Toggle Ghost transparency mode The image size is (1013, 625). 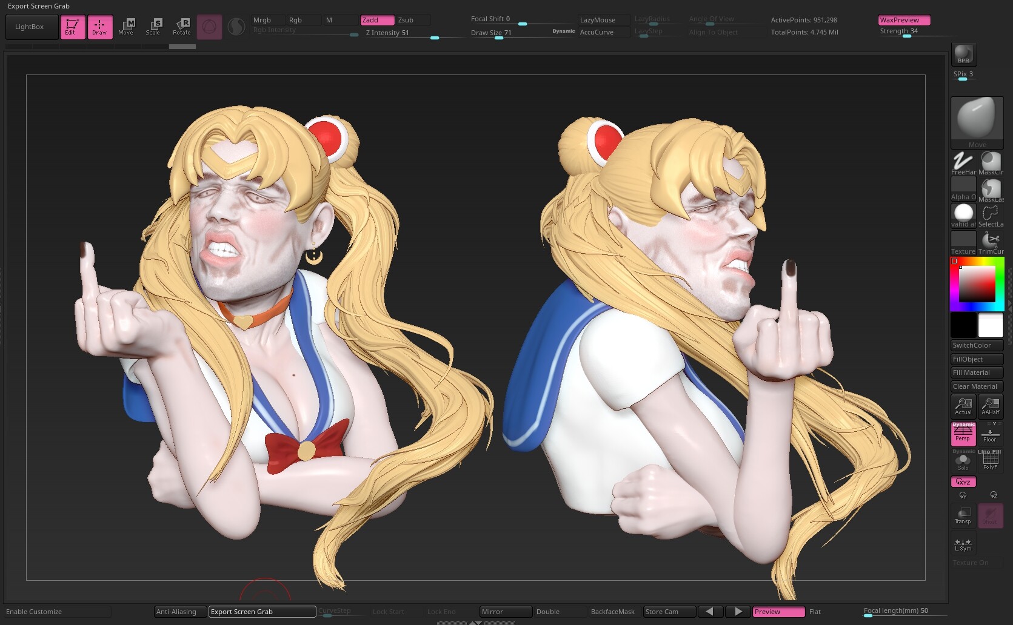[991, 516]
